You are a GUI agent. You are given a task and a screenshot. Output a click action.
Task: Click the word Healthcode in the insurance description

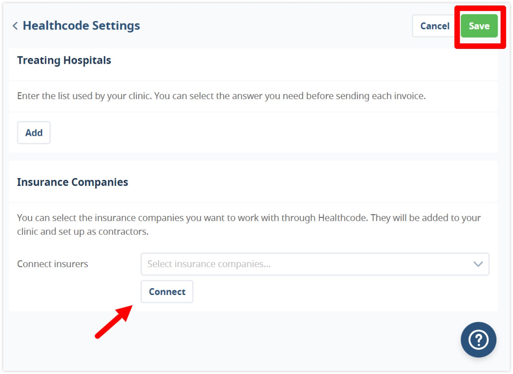342,218
